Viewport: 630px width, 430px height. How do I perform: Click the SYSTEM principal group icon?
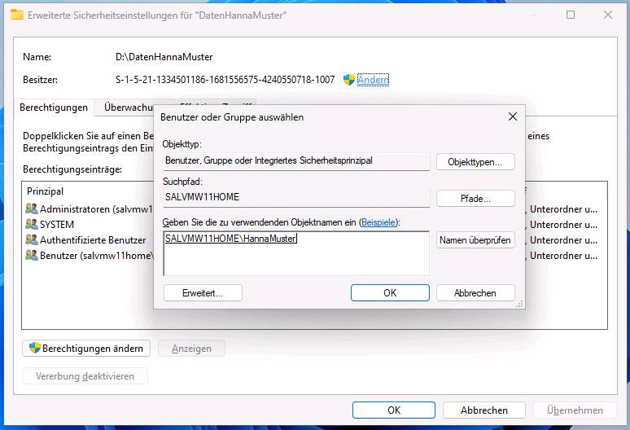point(32,224)
